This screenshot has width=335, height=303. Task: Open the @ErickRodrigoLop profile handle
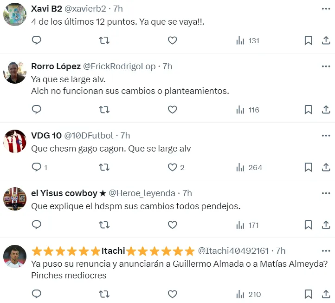119,66
